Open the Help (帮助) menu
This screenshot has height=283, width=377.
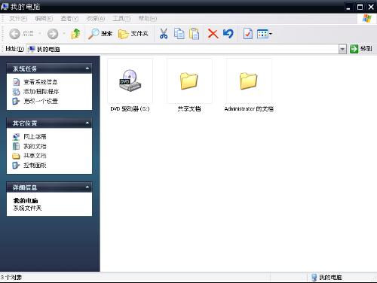(148, 18)
